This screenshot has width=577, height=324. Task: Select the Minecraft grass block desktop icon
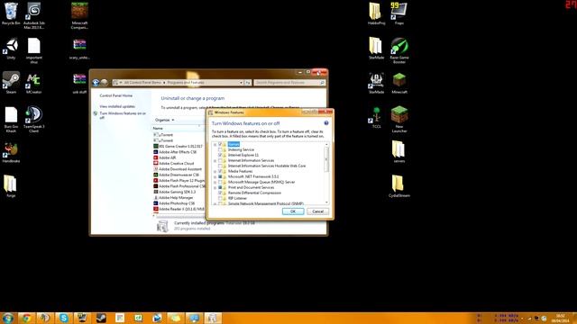399,83
